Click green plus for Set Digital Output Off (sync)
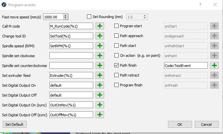Image resolution: width=223 pixels, height=134 pixels. [100, 115]
